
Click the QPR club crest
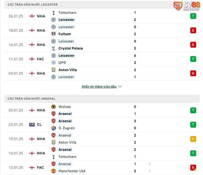54,63
